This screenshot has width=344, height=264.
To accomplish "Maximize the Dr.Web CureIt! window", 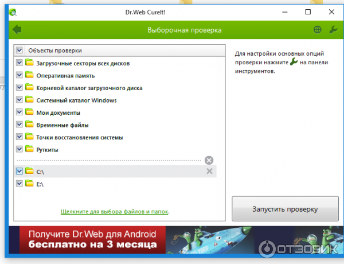I will tap(308, 12).
